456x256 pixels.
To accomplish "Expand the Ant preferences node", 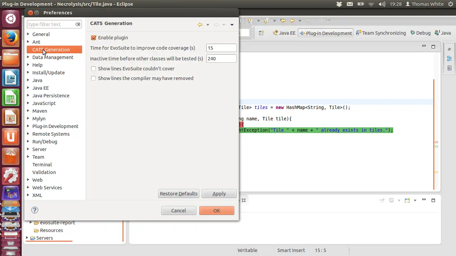I will coord(28,42).
